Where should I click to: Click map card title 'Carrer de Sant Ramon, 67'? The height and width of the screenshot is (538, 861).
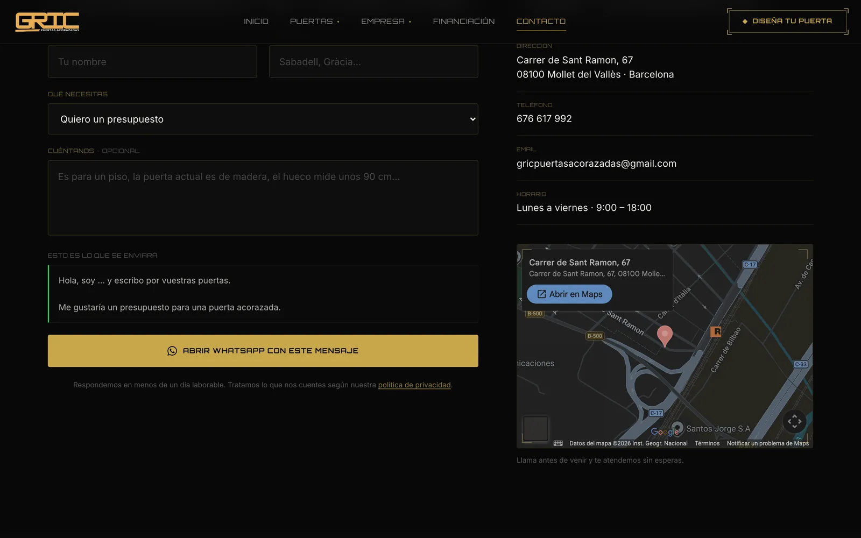click(580, 263)
